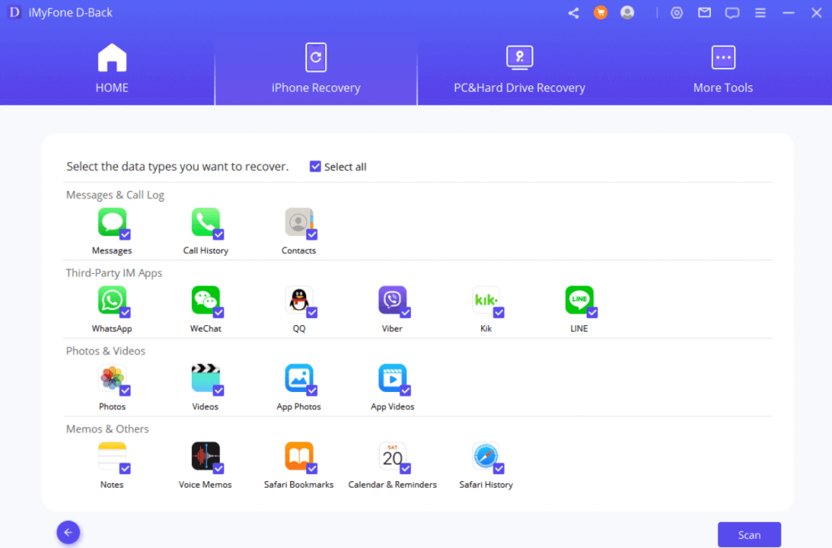832x548 pixels.
Task: Uncheck the Contacts checkbox
Action: [312, 235]
